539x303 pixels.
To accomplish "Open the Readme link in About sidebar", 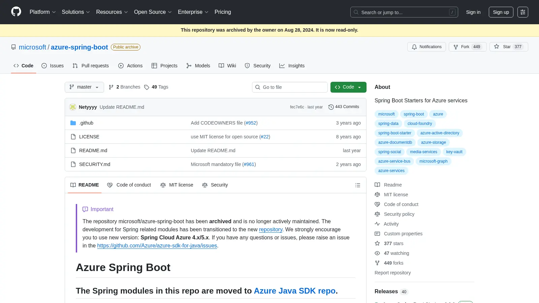I will (388, 185).
